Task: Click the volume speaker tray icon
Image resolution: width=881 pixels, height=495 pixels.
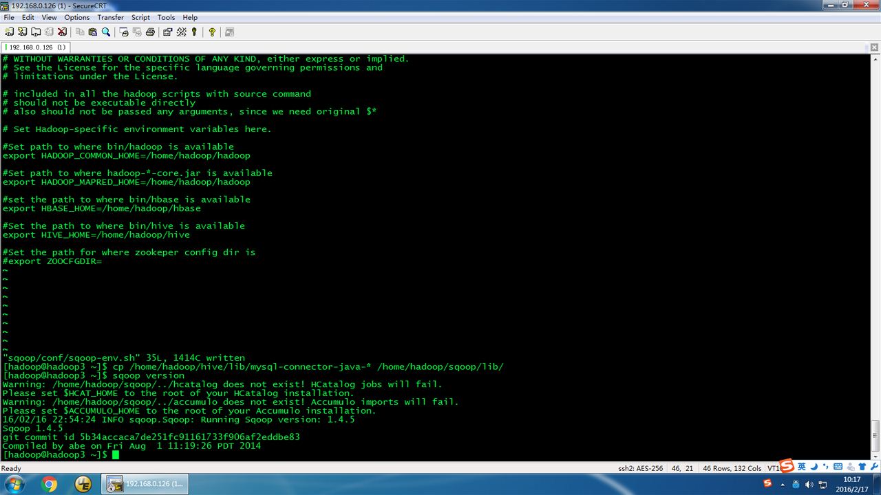Action: 809,484
